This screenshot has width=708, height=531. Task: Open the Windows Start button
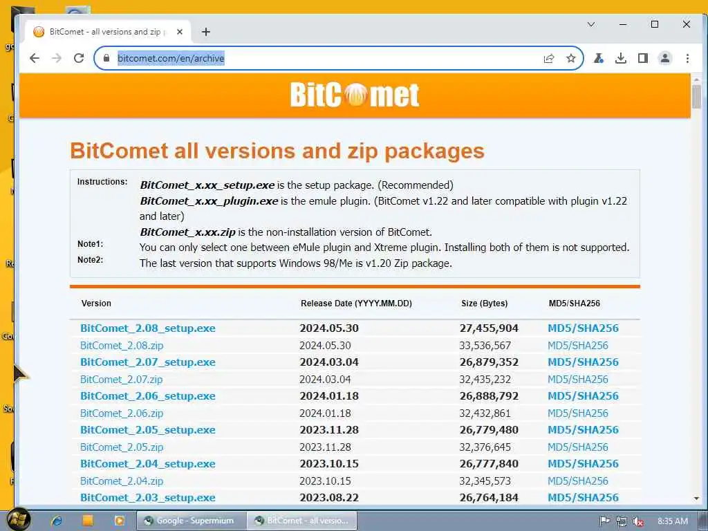(18, 520)
